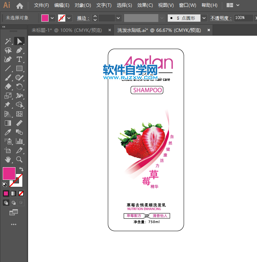Open the fill color dropdown arrow
This screenshot has width=257, height=262.
pyautogui.click(x=52, y=18)
